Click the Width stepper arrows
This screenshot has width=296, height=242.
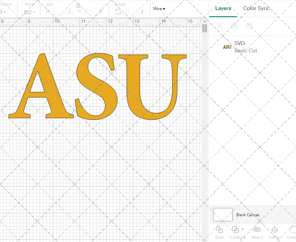(x=70, y=11)
